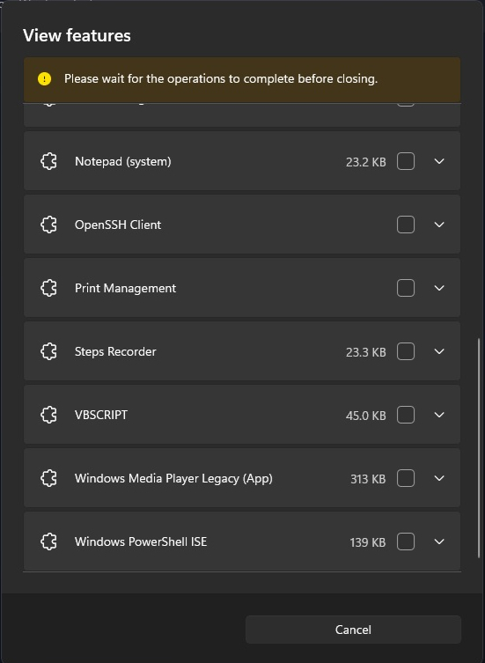Click the View features heading
Viewport: 485px width, 663px height.
pos(77,35)
